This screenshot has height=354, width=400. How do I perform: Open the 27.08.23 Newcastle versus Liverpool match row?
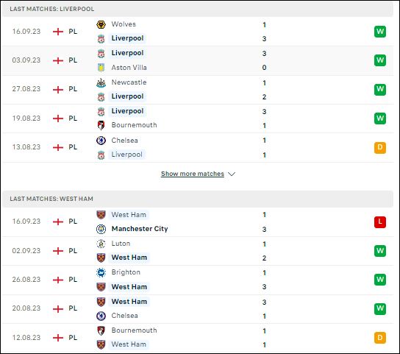click(198, 90)
